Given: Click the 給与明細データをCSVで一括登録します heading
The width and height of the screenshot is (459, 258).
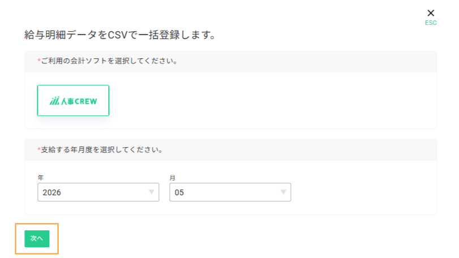Looking at the screenshot, I should click(x=120, y=35).
